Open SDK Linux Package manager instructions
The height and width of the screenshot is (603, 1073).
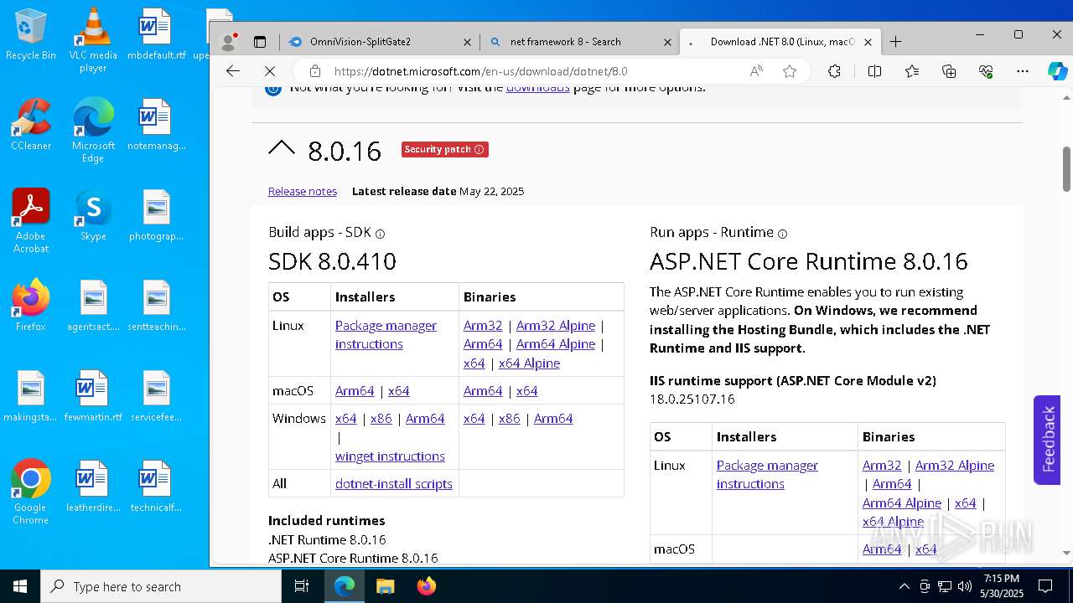pyautogui.click(x=386, y=334)
